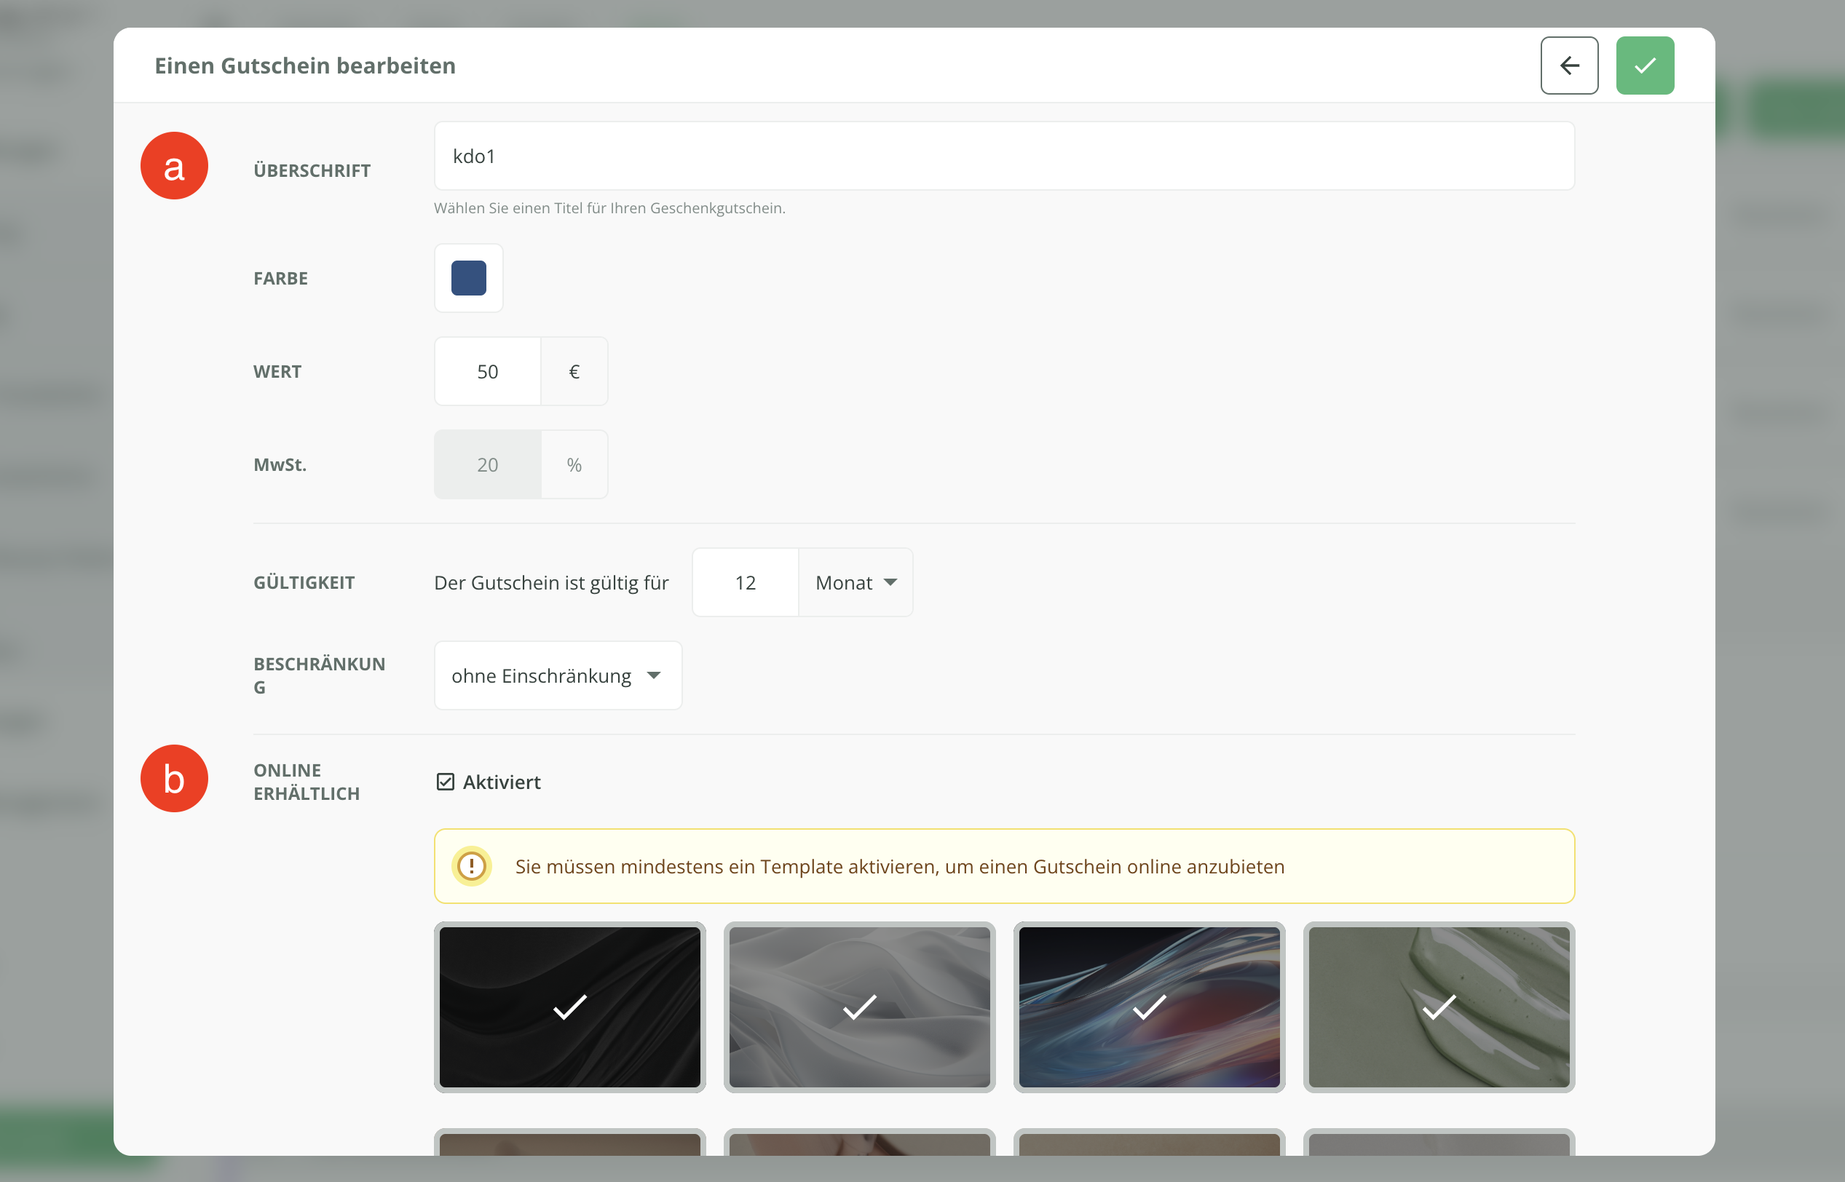Toggle the Aktiviert checkbox
This screenshot has height=1182, width=1845.
click(446, 782)
